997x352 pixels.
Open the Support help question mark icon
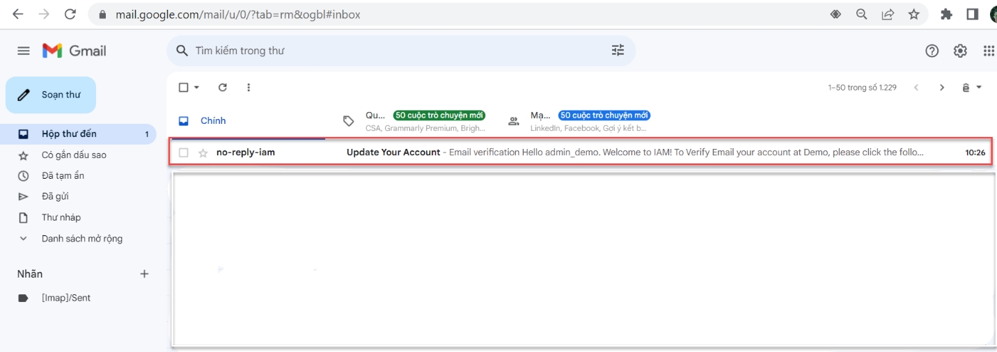(932, 51)
